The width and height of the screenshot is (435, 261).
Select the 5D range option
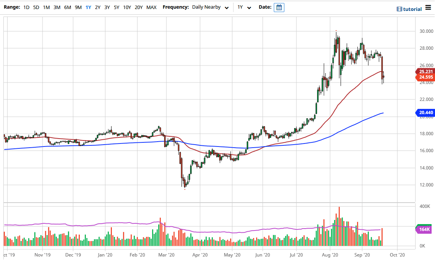coord(36,7)
